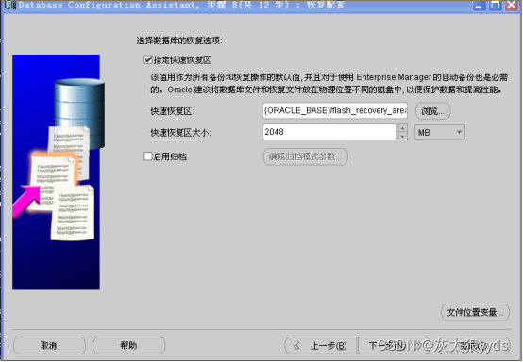The height and width of the screenshot is (362, 523).
Task: Click the 编辑归档模式参数... button
Action: pos(306,156)
